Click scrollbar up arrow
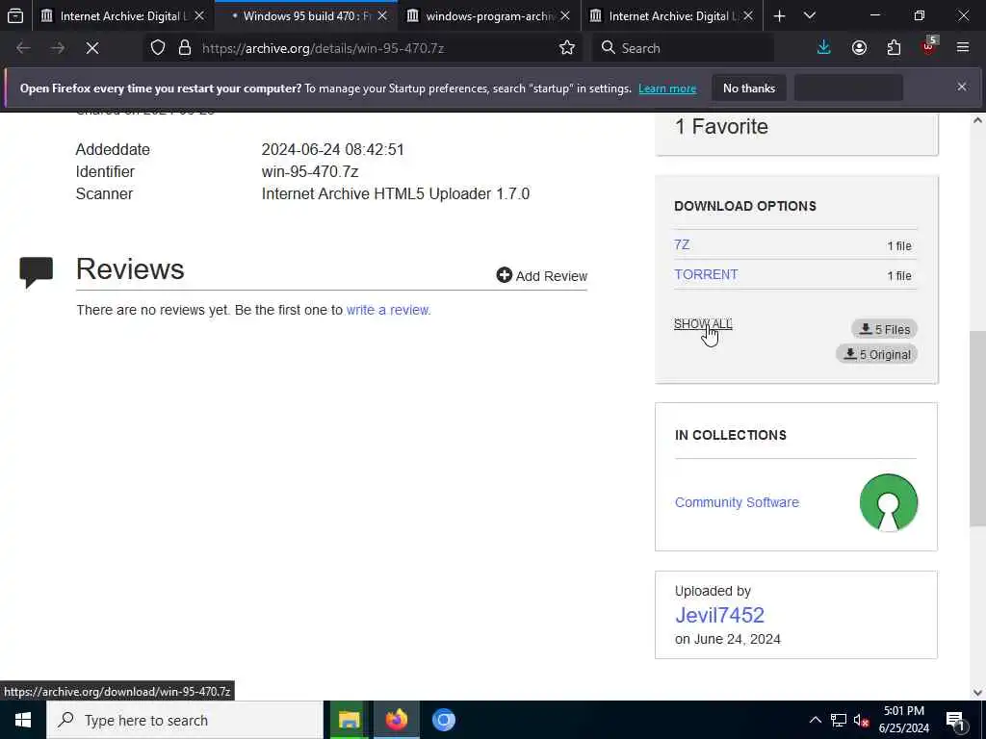 click(x=977, y=120)
